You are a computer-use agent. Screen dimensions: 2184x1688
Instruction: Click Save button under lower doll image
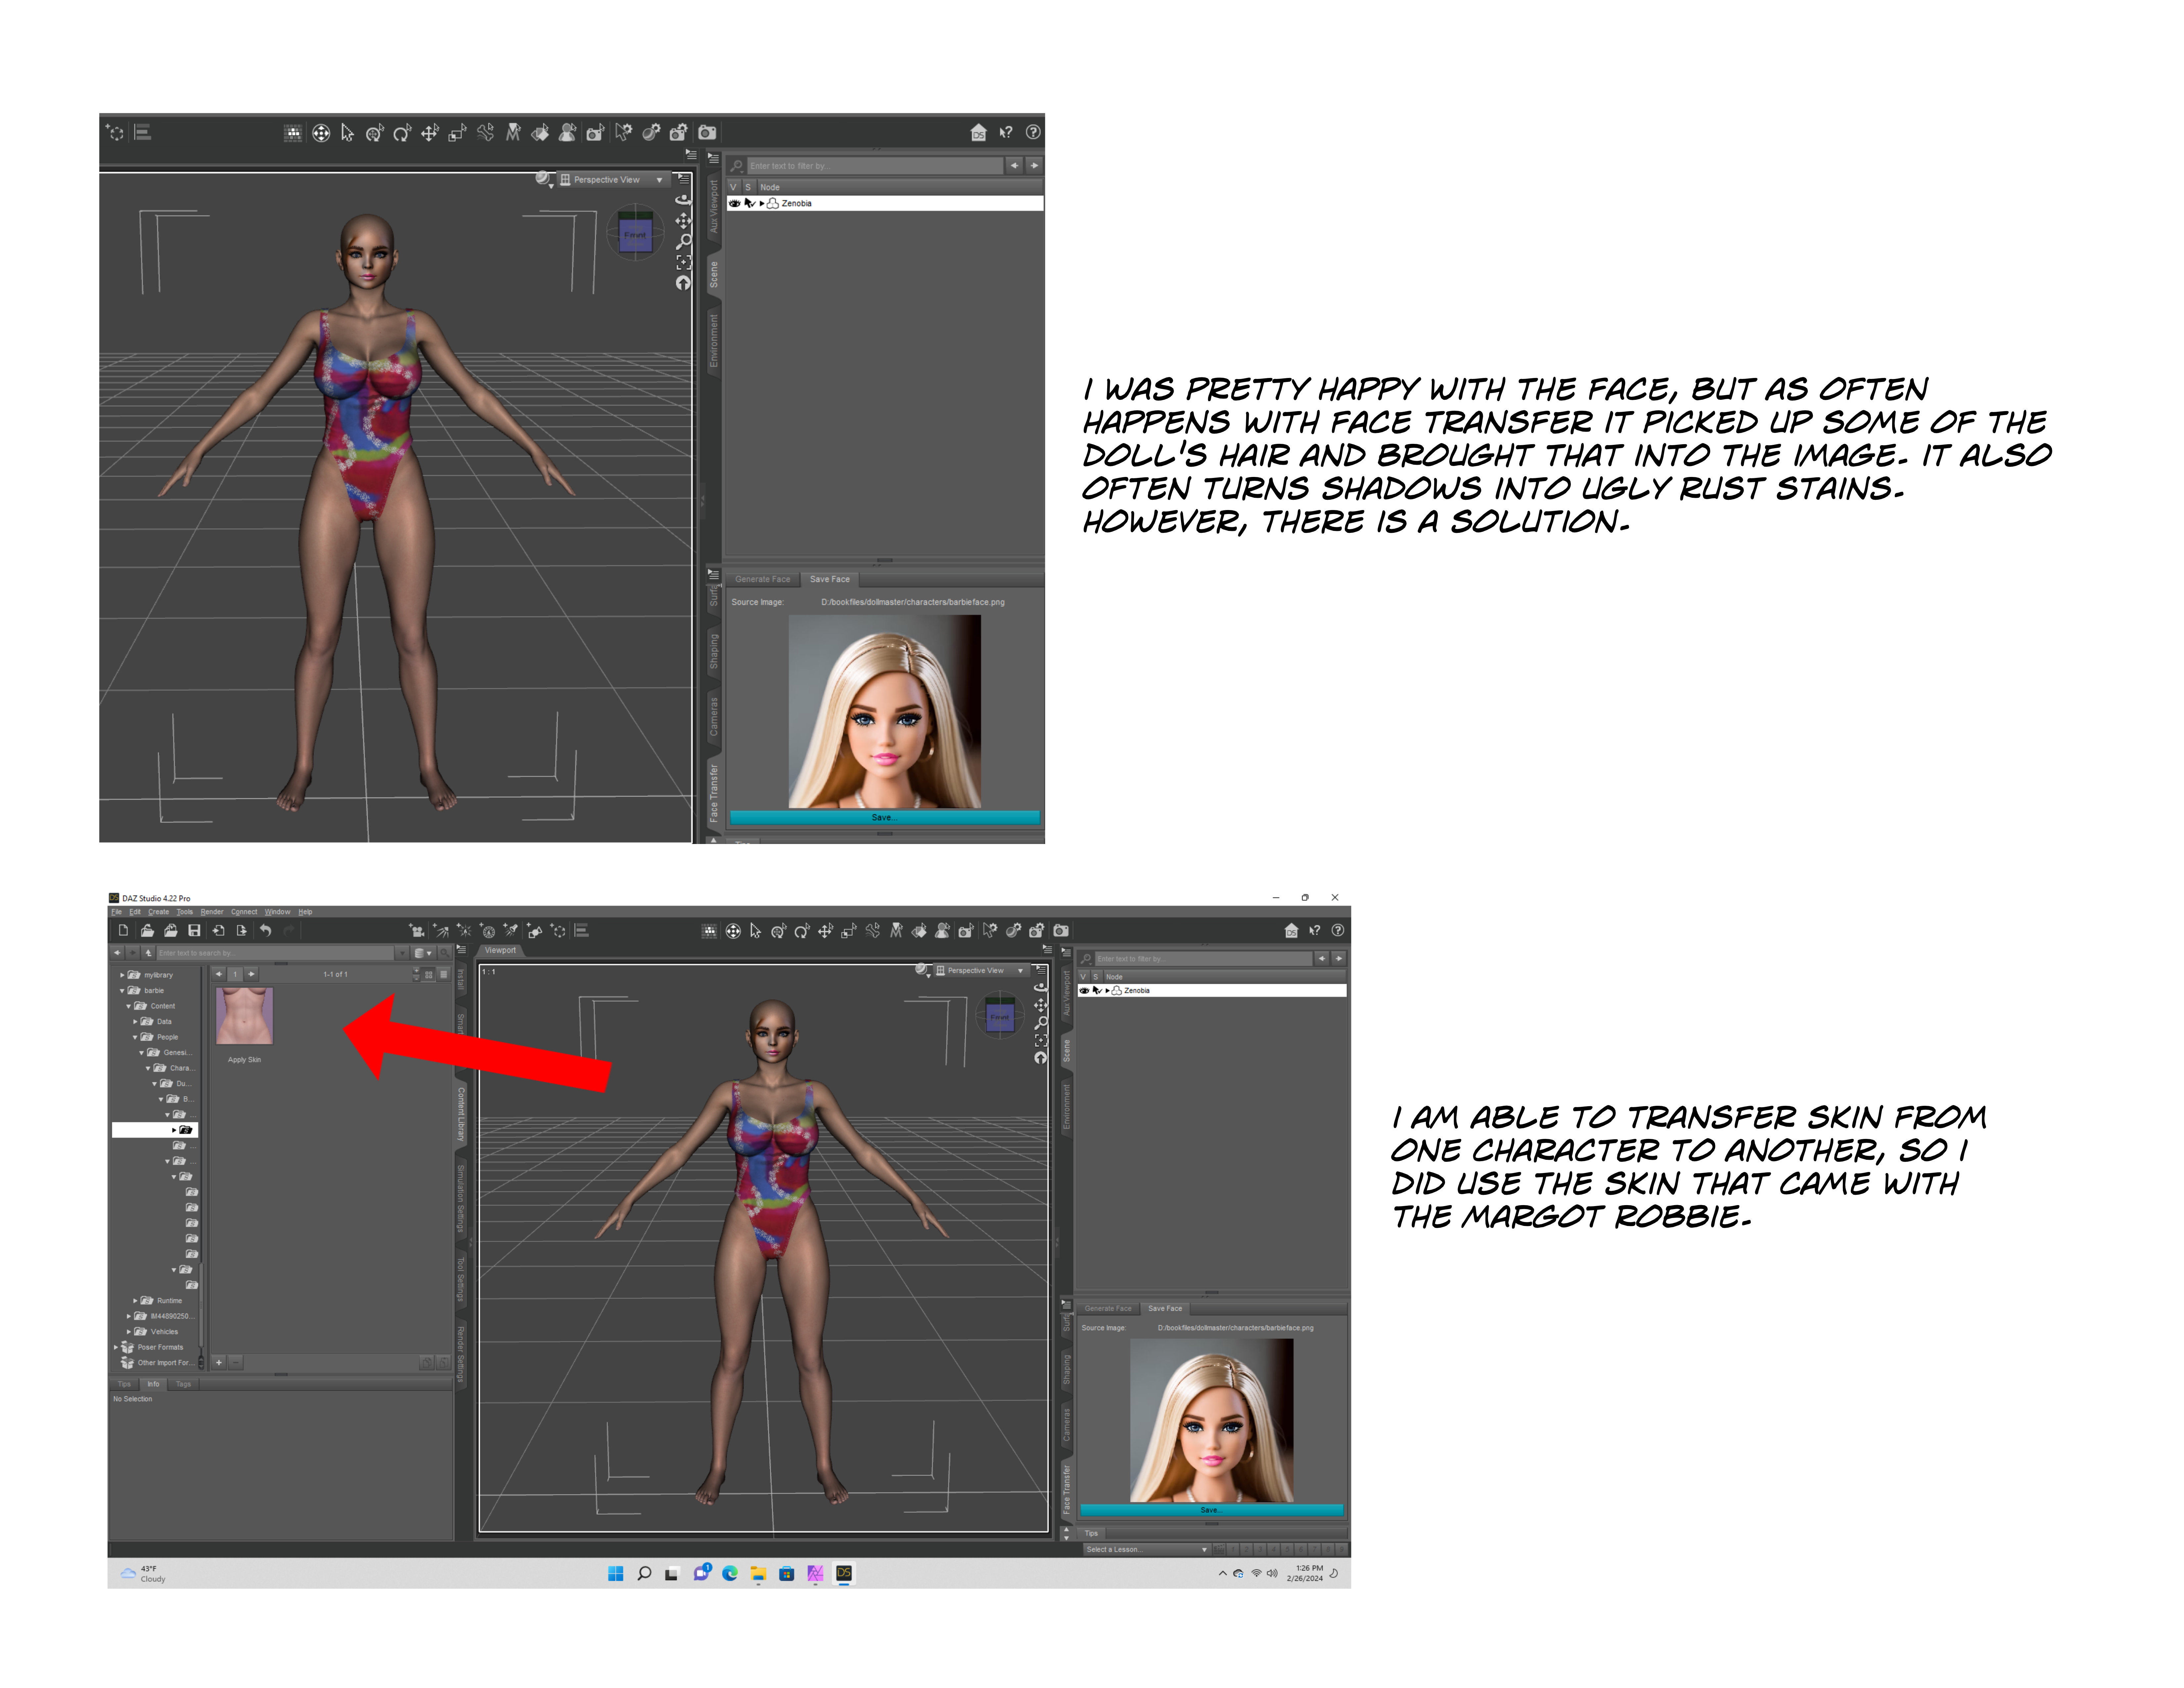pos(1211,1510)
